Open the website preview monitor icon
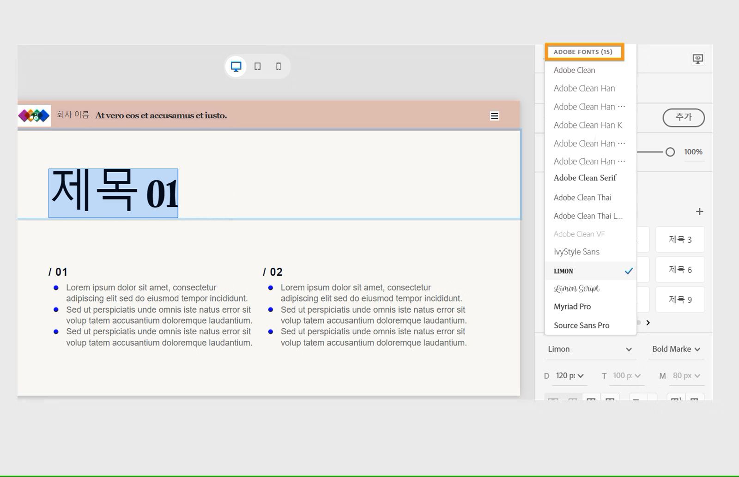The width and height of the screenshot is (739, 477). coord(697,59)
